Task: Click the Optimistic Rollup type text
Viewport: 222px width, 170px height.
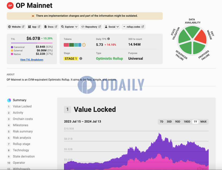Action: click(x=109, y=58)
